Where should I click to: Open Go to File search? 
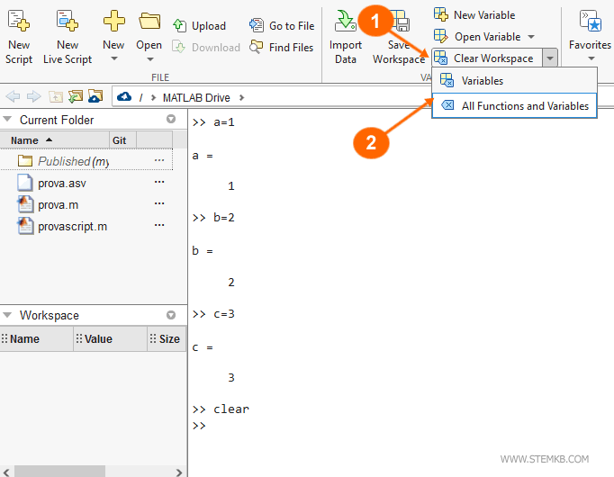click(x=282, y=26)
